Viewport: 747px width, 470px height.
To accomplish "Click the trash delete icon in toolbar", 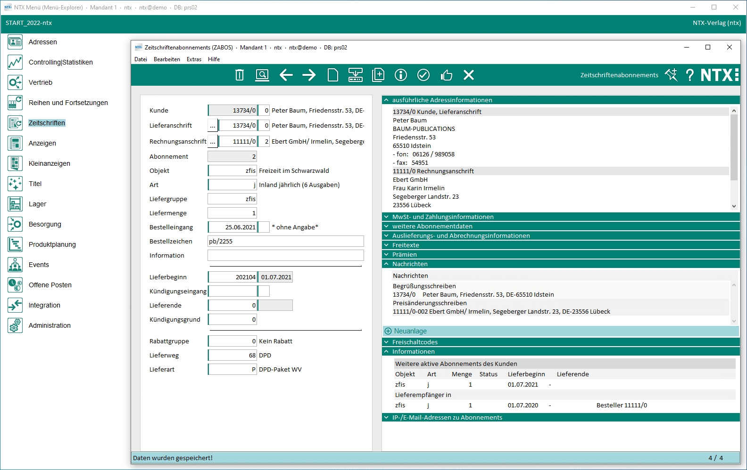I will point(240,75).
